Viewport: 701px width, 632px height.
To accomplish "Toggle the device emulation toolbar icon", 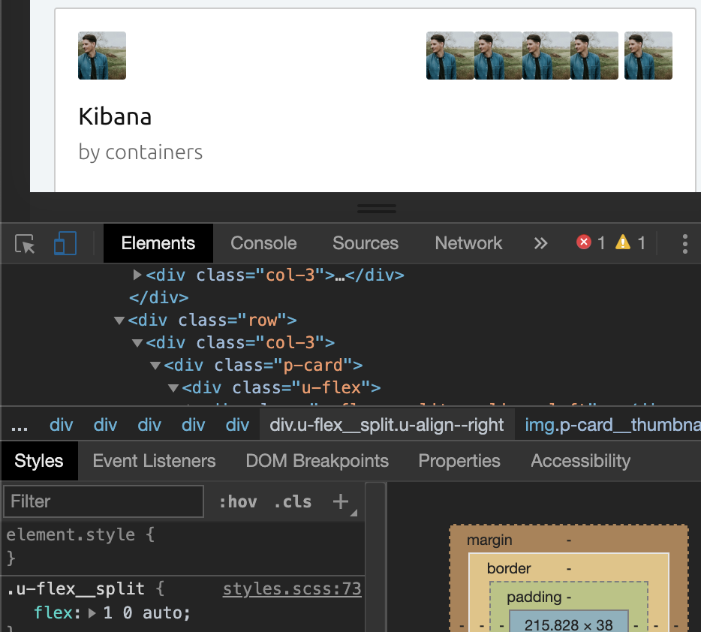I will (65, 242).
